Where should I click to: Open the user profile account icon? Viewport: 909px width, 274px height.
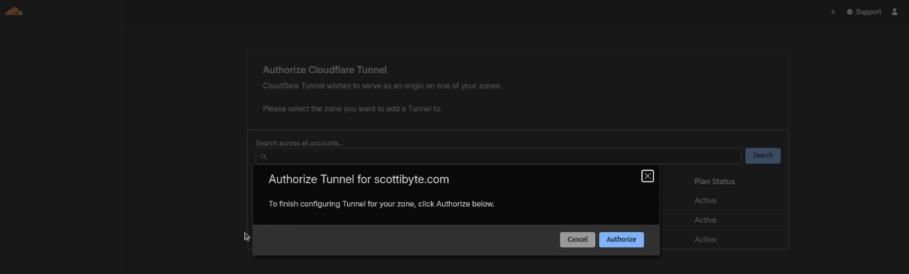[x=894, y=12]
